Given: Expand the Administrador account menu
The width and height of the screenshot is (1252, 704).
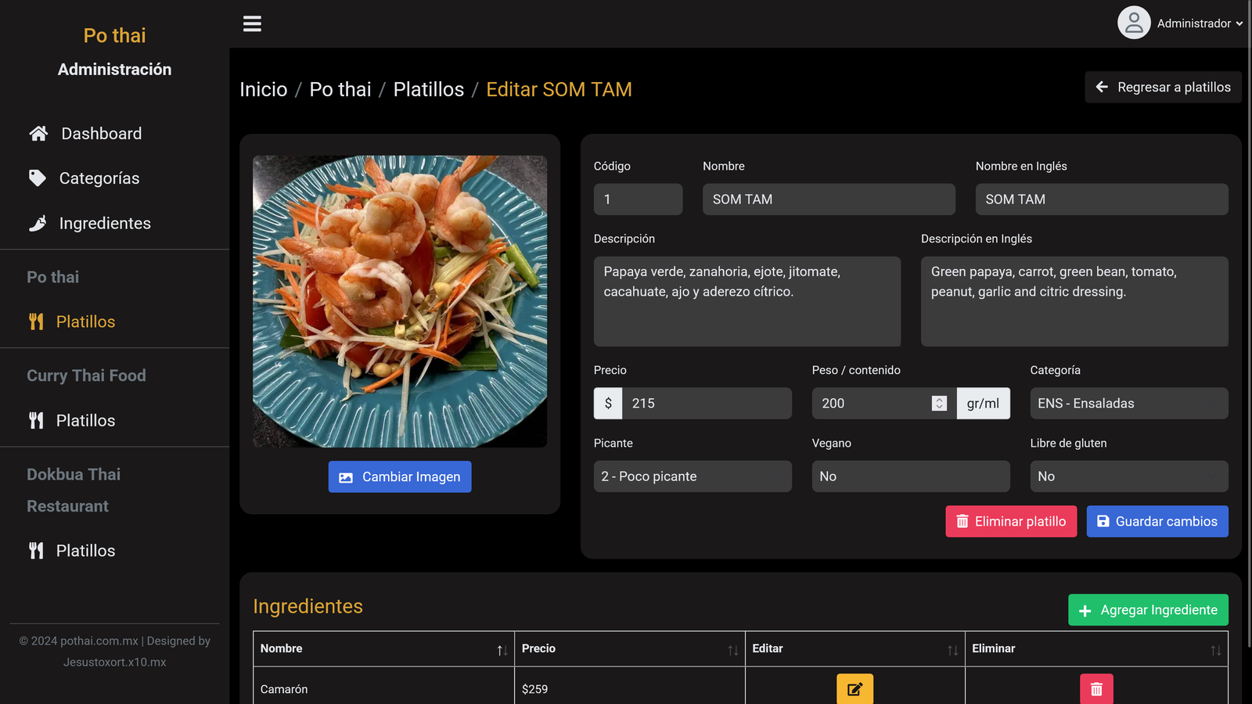Looking at the screenshot, I should click(1199, 23).
